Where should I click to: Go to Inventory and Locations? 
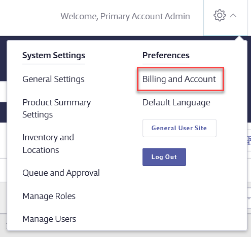click(x=48, y=144)
